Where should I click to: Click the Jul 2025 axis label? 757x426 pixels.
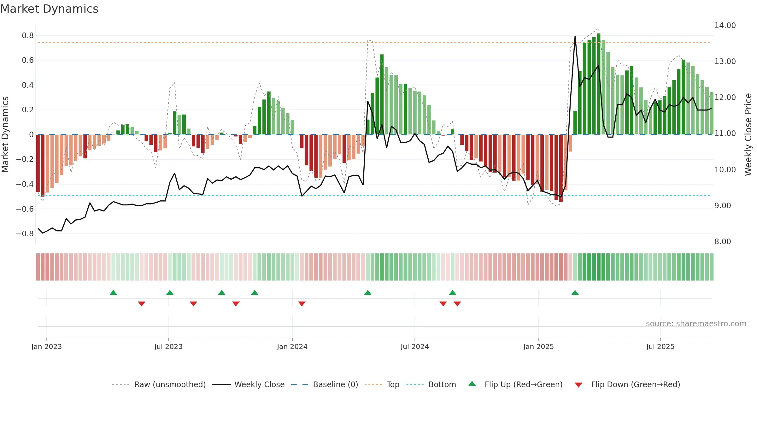point(660,346)
